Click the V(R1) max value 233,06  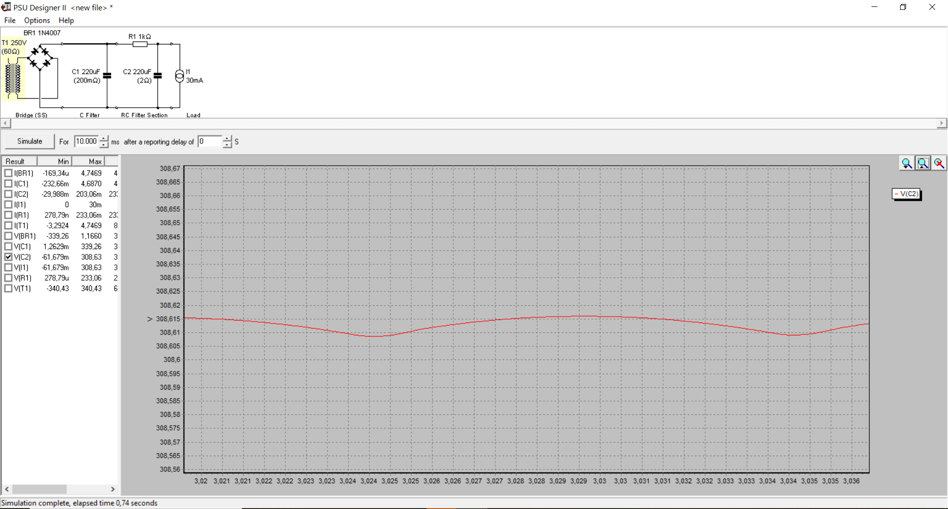coord(91,278)
